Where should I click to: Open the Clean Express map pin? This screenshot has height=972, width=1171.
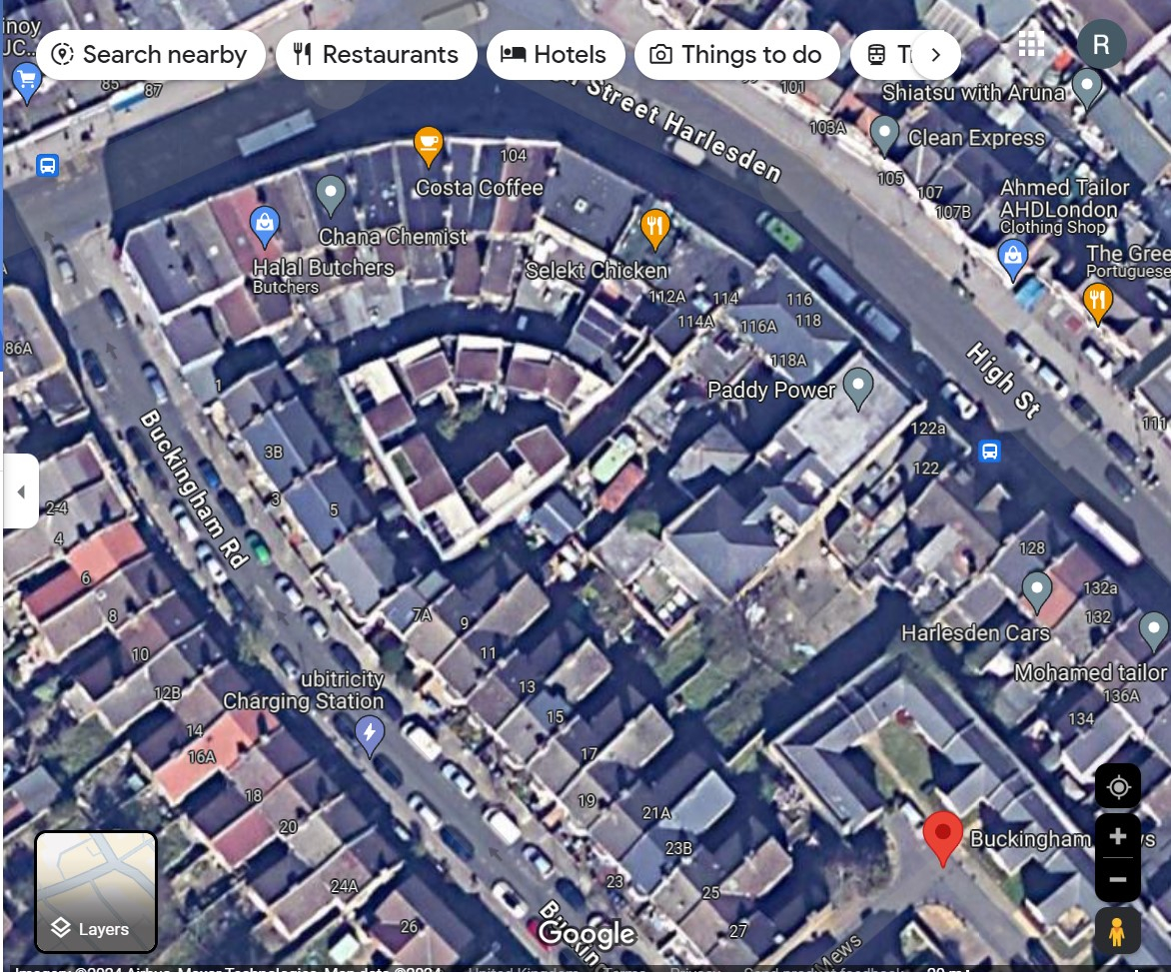point(884,135)
